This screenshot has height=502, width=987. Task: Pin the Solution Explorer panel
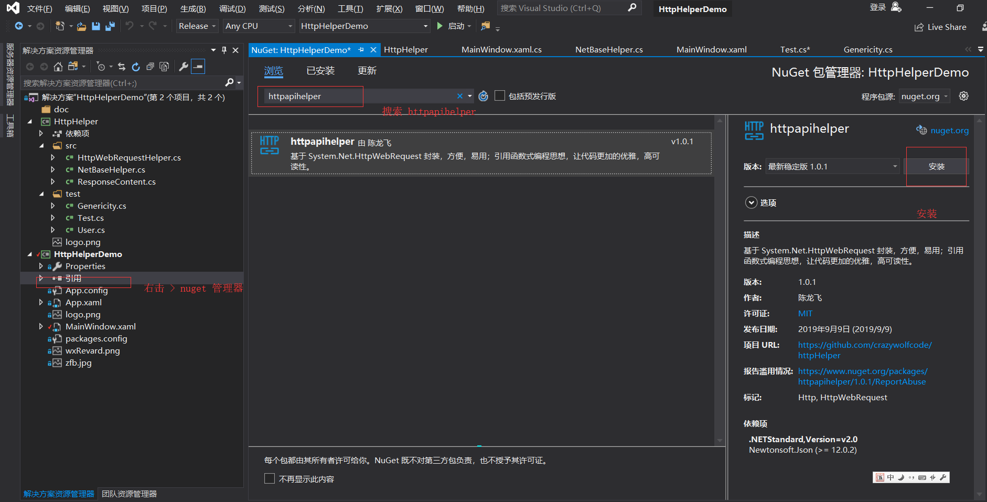tap(224, 50)
